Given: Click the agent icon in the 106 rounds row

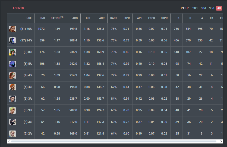Looking at the screenshot, I should tap(12, 64).
